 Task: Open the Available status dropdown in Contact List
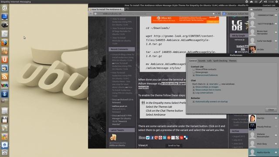coord(263,10)
